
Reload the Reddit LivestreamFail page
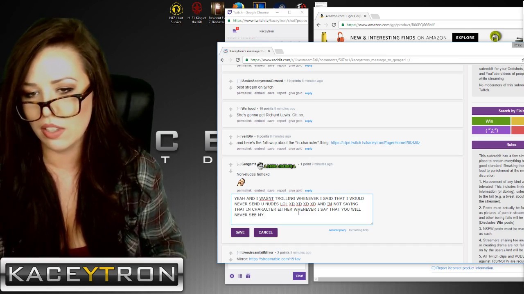pyautogui.click(x=237, y=60)
